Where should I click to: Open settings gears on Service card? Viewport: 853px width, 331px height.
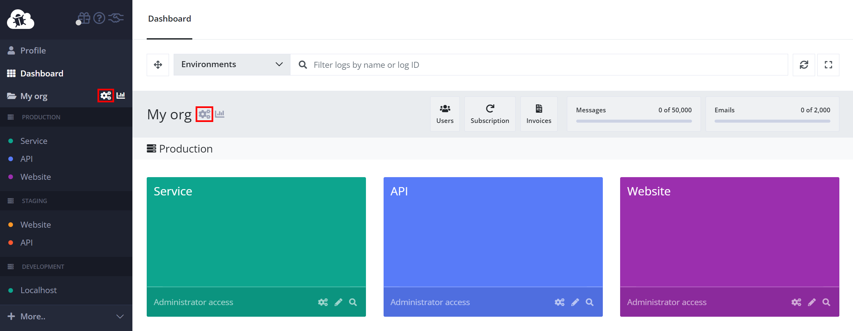tap(323, 302)
